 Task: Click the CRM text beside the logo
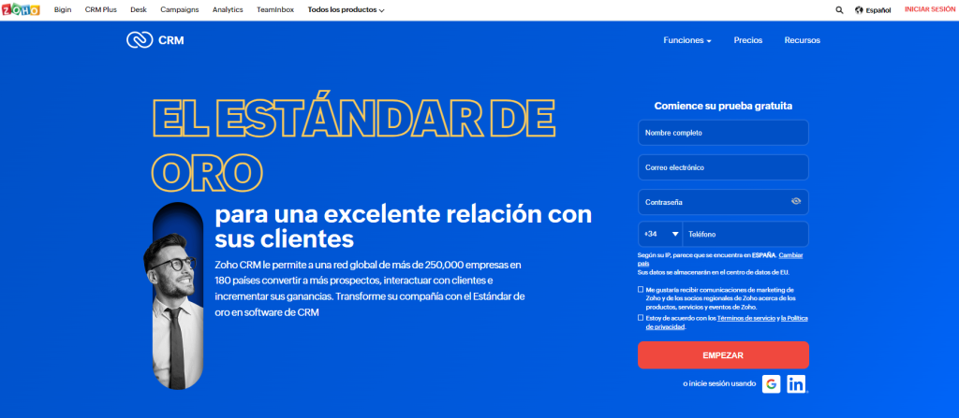click(170, 40)
